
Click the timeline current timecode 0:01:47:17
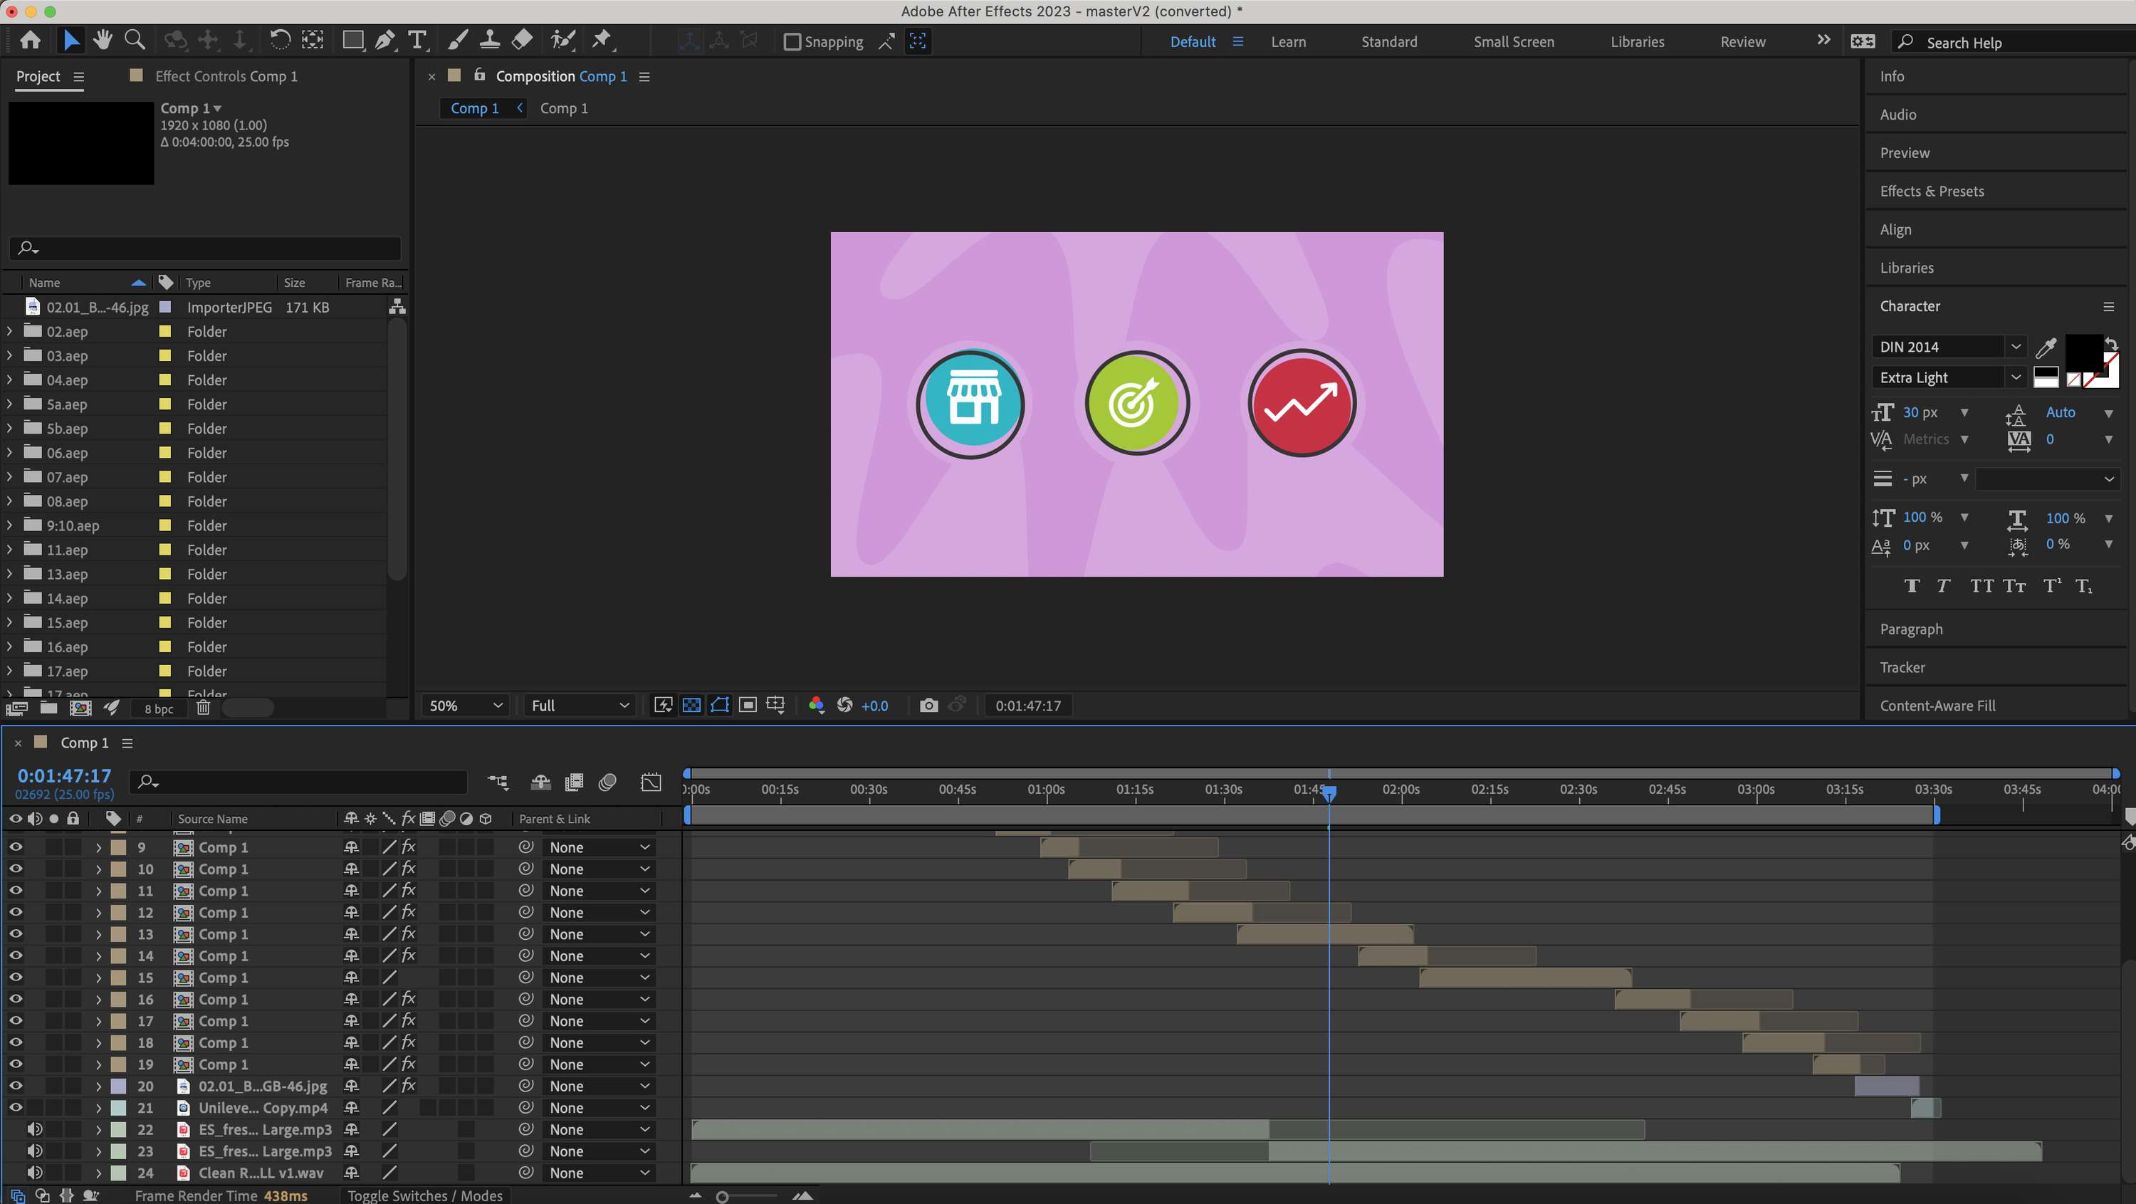64,775
